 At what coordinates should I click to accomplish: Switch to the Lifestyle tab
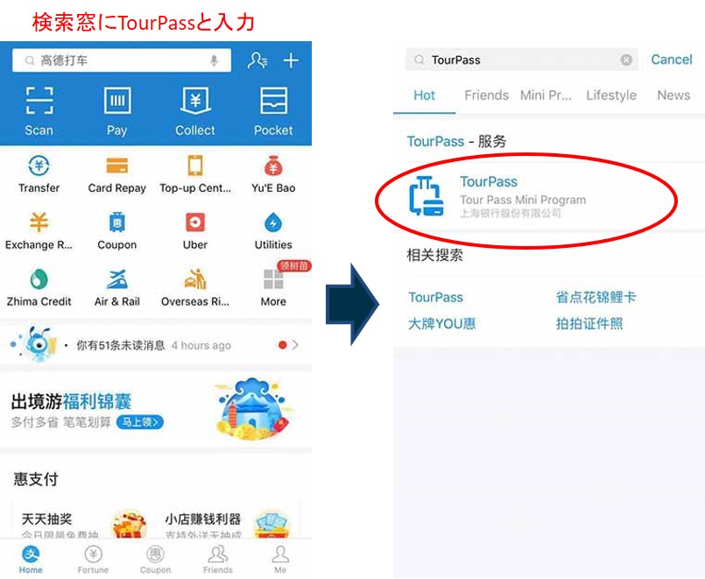(611, 95)
